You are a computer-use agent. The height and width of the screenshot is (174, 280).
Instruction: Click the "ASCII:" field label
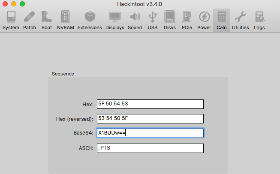[86, 148]
